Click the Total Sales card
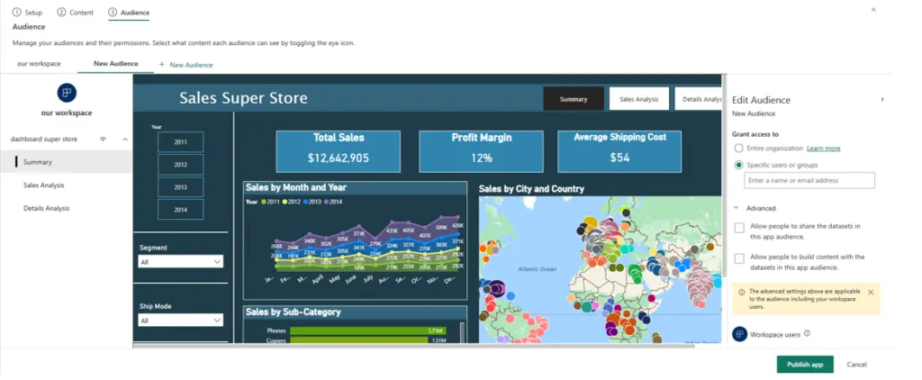 pos(339,151)
